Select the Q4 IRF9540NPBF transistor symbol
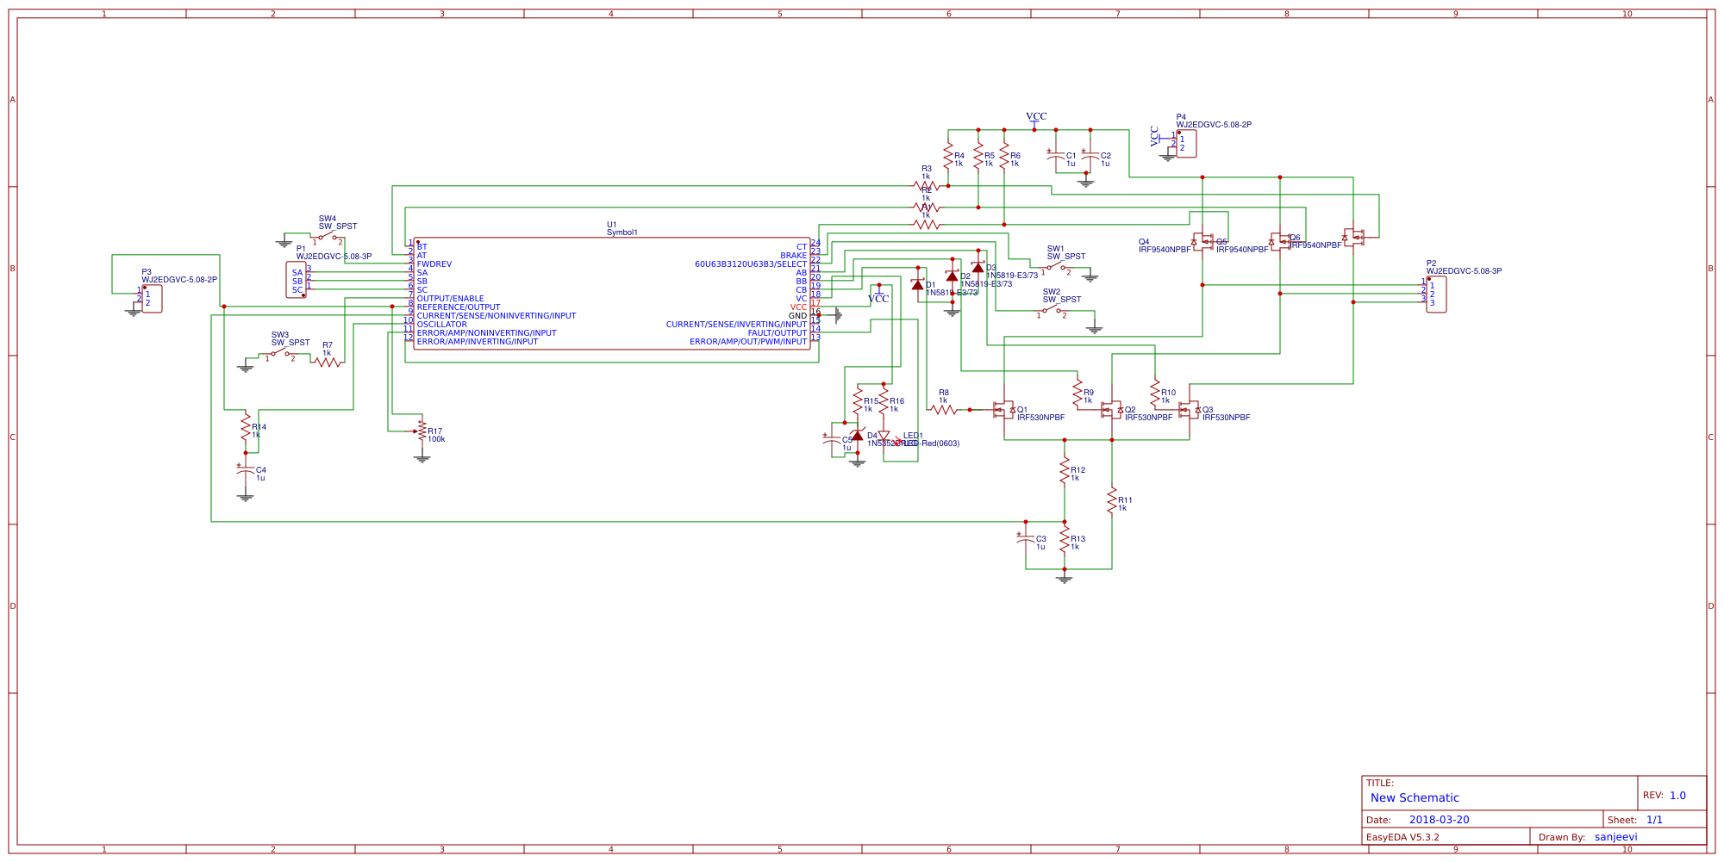 1202,243
